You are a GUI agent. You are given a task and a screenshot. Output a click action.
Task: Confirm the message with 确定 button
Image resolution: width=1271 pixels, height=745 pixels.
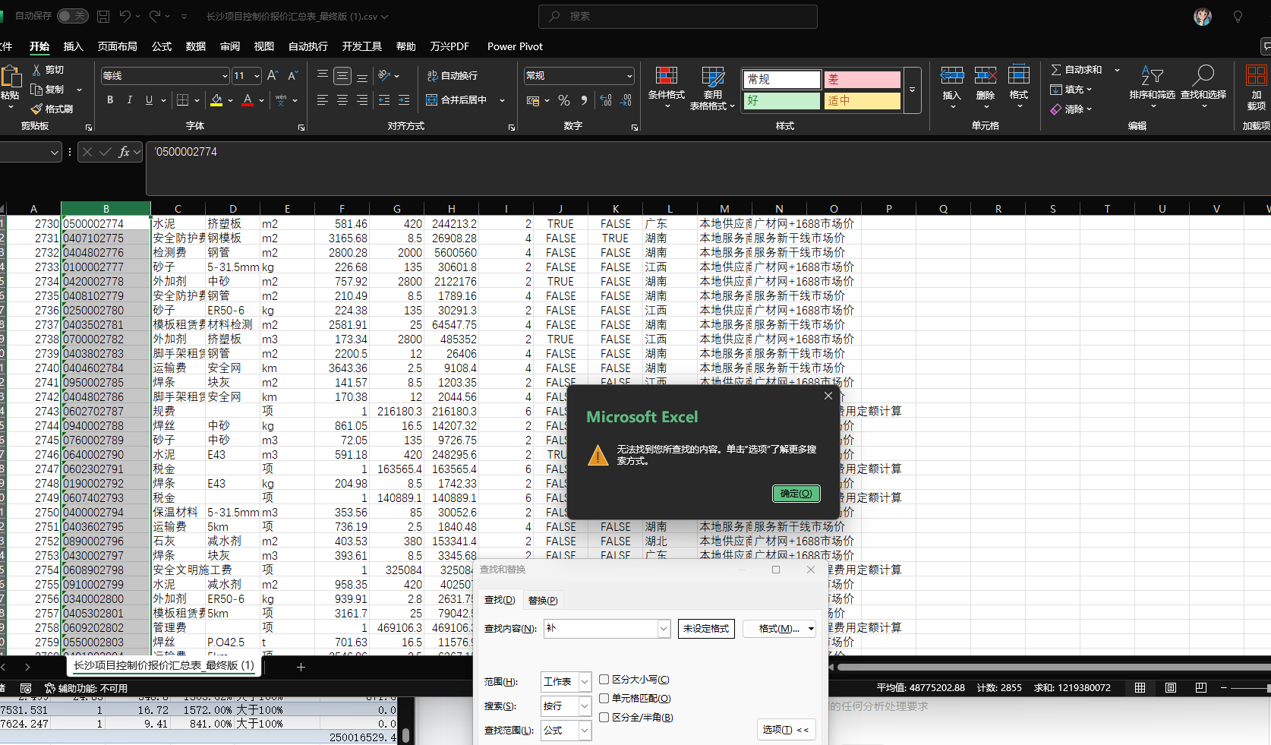tap(796, 494)
